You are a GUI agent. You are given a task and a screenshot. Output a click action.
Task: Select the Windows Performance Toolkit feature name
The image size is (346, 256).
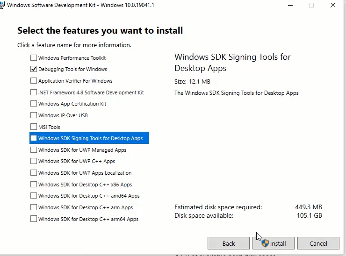72,58
